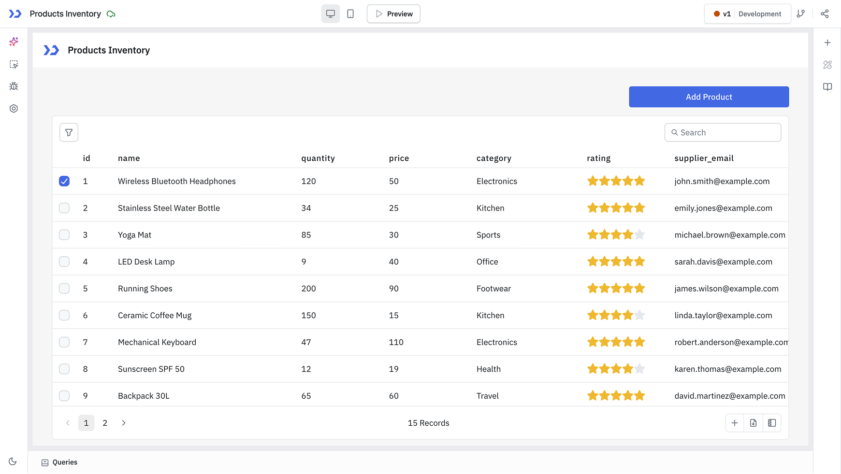Open the AI sparkle assistant icon
This screenshot has width=841, height=474.
(x=14, y=42)
